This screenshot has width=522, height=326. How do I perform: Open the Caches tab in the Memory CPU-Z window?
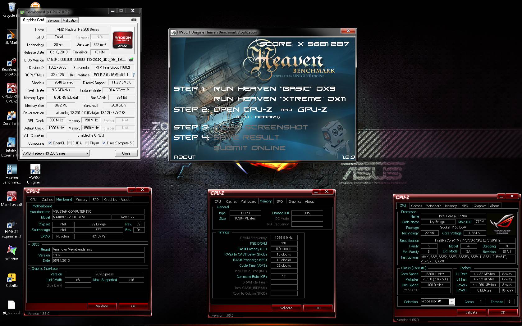[x=231, y=201]
